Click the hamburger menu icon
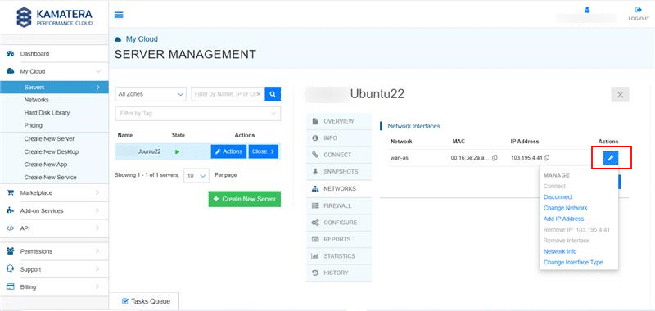The height and width of the screenshot is (311, 655). pyautogui.click(x=119, y=15)
